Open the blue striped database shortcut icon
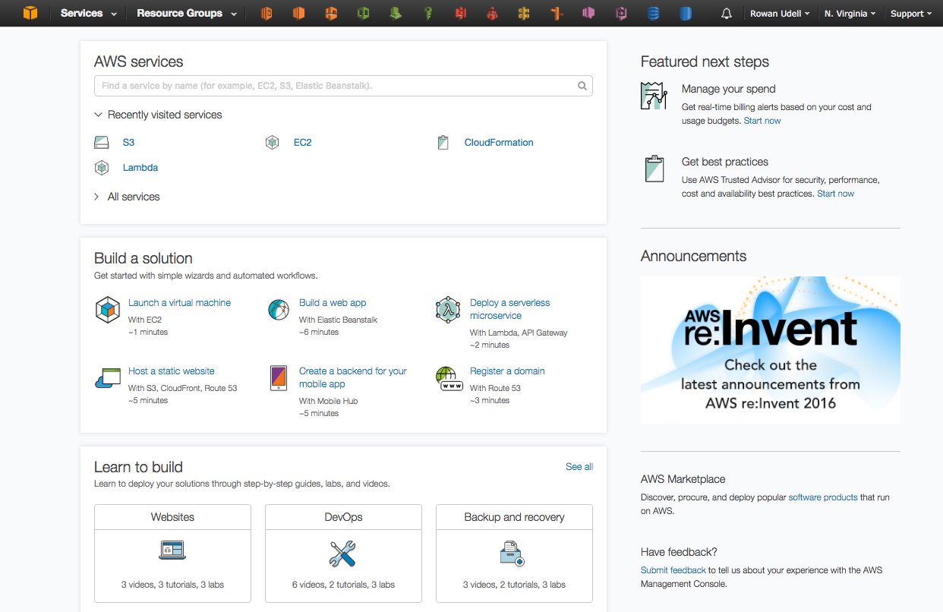 pos(654,13)
